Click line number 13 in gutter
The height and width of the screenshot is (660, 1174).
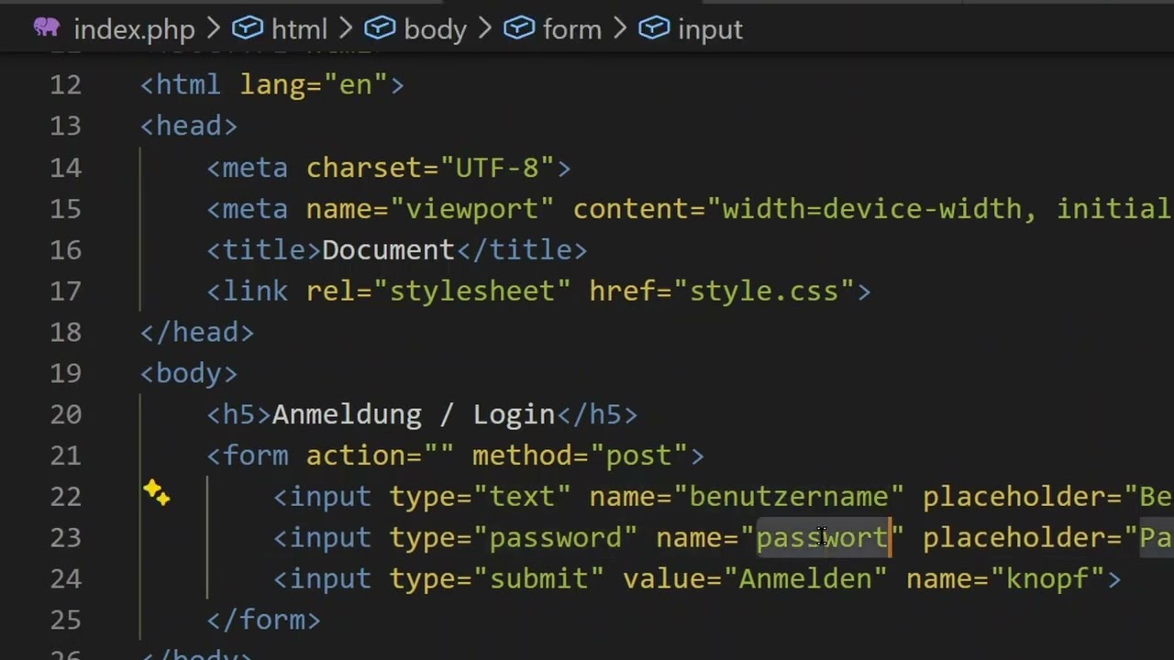[65, 126]
